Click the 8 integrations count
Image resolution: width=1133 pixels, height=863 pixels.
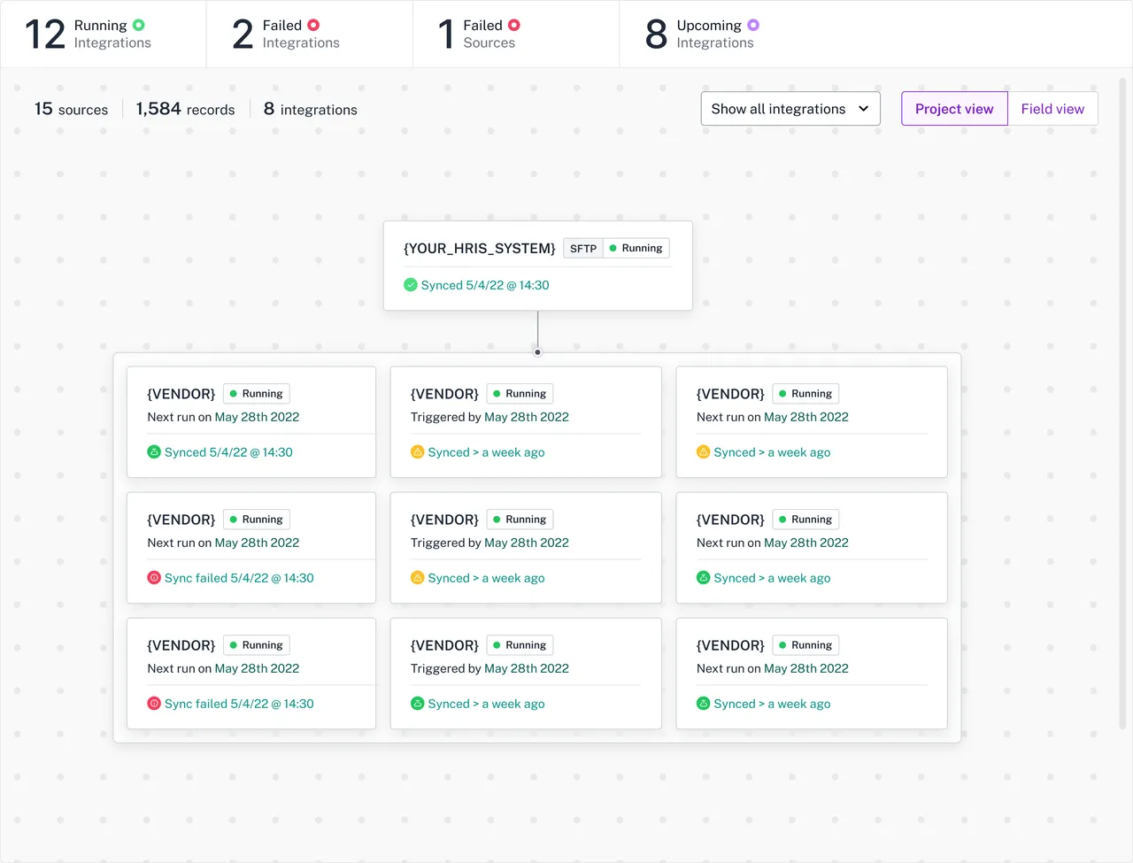pos(310,109)
